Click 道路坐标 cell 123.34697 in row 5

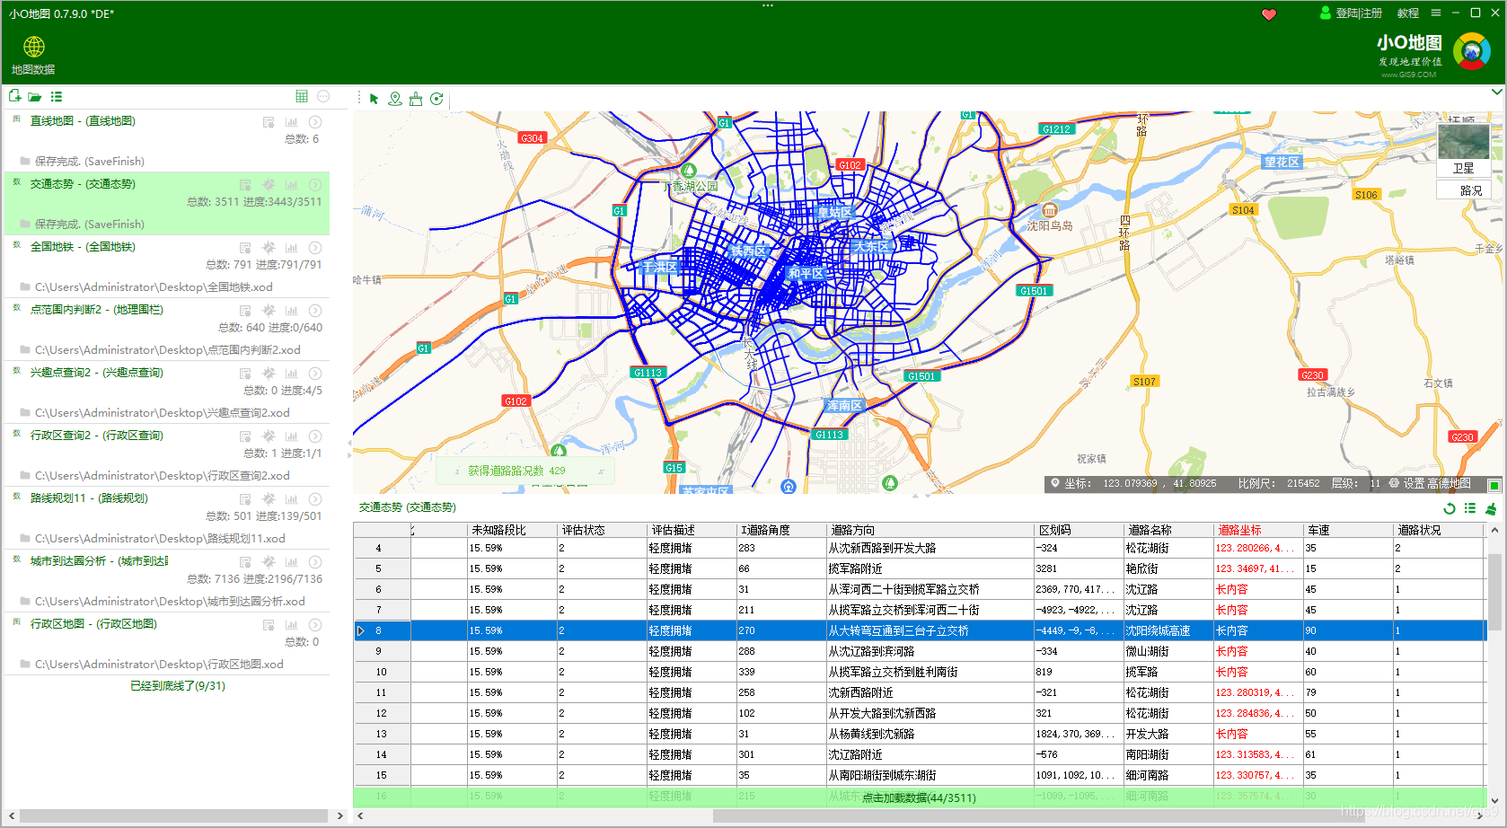(x=1257, y=568)
